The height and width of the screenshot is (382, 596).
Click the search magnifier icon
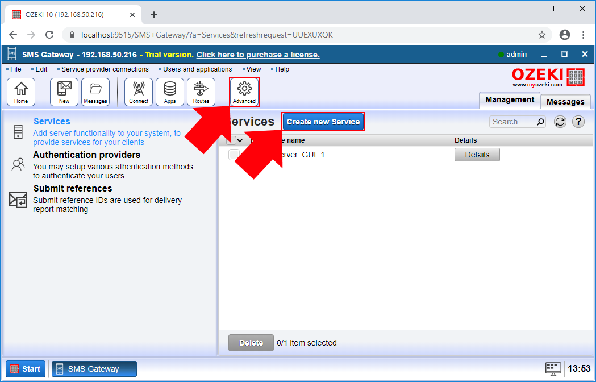tap(540, 122)
